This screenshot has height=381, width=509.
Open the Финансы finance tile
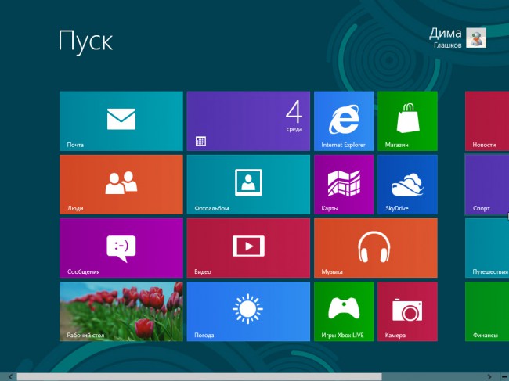tap(487, 311)
